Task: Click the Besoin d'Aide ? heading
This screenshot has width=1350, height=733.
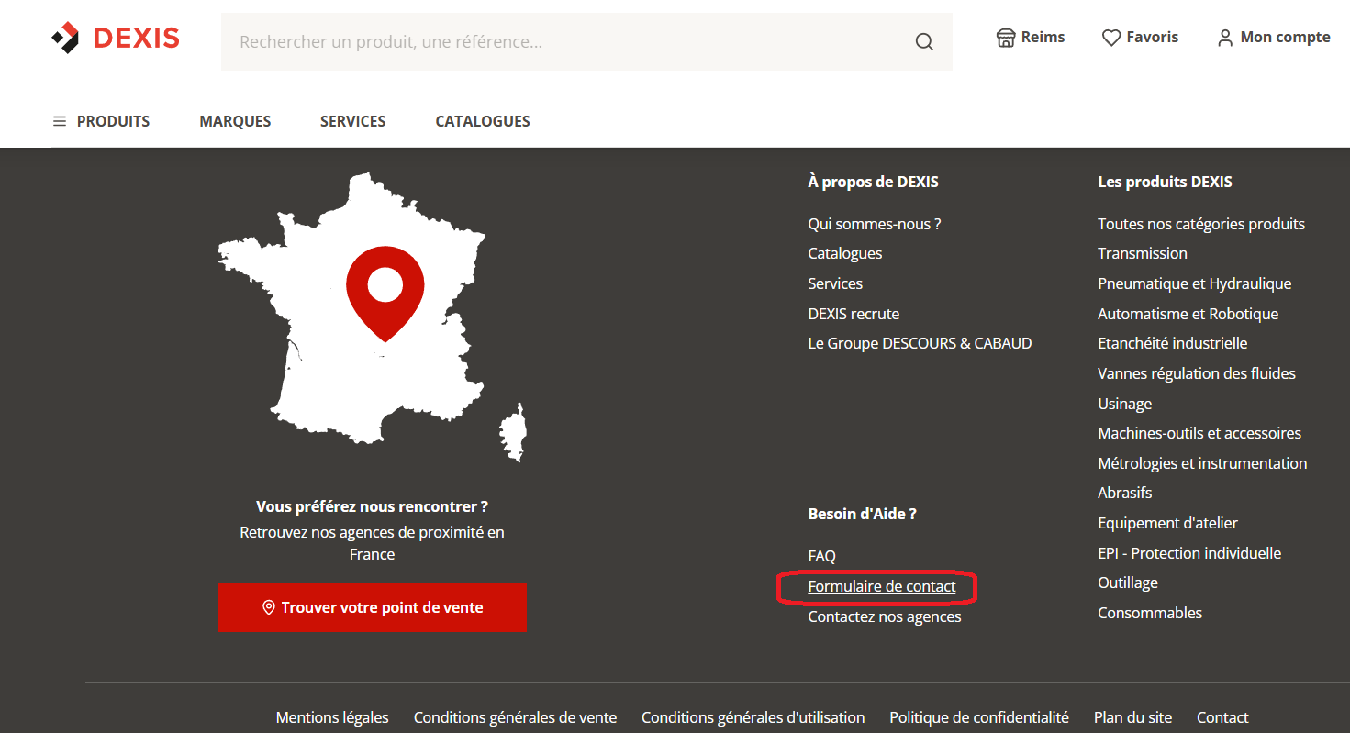Action: [863, 514]
